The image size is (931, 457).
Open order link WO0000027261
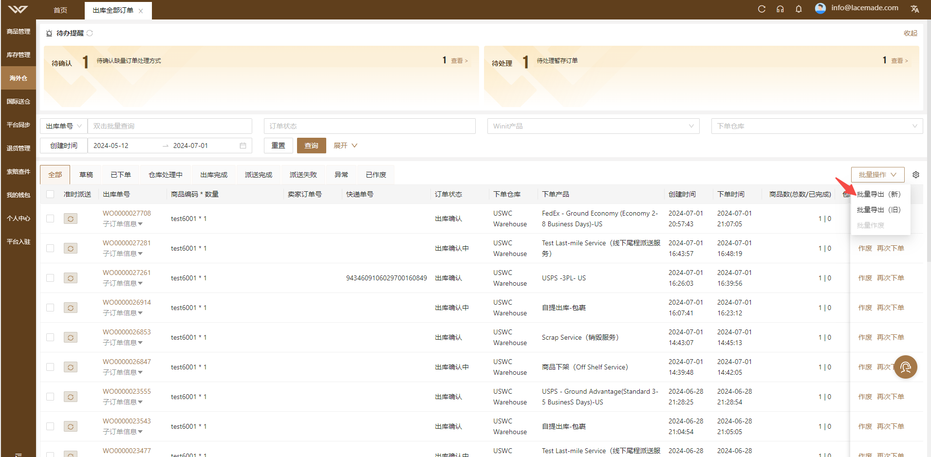[127, 273]
